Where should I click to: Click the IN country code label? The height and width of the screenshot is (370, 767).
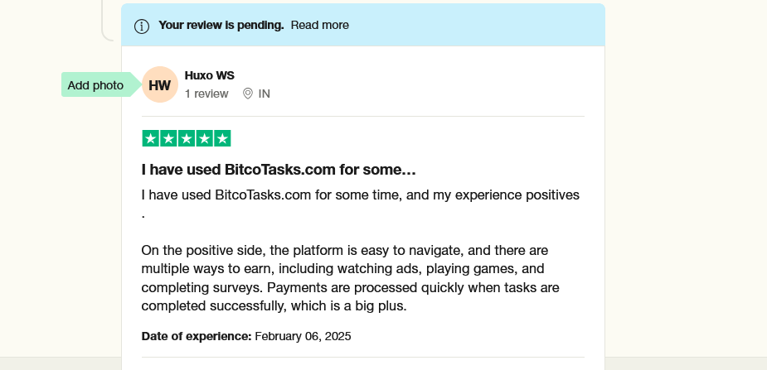click(265, 94)
